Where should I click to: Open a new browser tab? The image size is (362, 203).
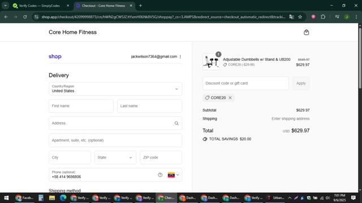pos(140,6)
